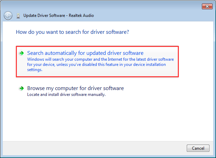
Task: Close the Update Driver Software window
Action: 207,6
